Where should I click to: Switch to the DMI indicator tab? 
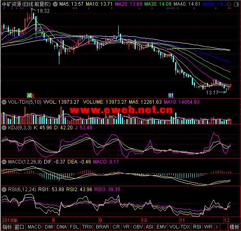click(49, 227)
